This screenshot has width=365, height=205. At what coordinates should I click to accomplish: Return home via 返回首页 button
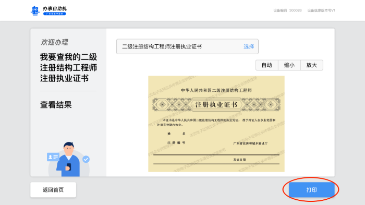click(53, 190)
